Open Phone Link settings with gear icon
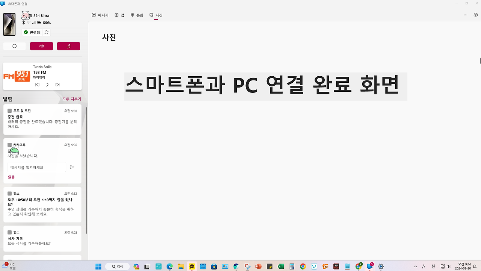Image resolution: width=481 pixels, height=271 pixels. point(475,15)
